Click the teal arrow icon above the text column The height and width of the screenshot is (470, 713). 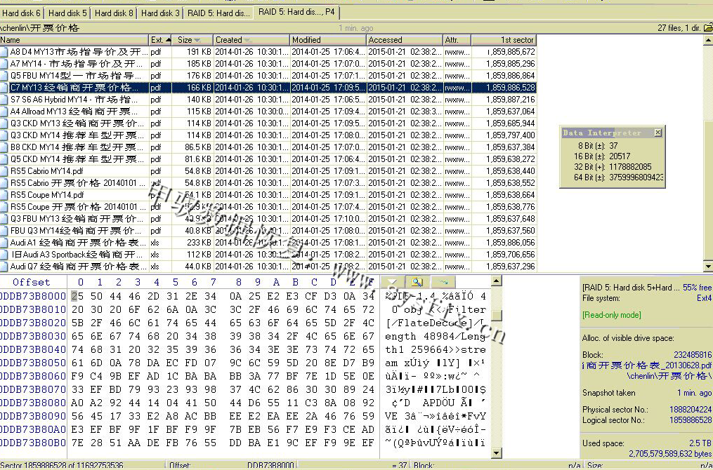(x=444, y=282)
